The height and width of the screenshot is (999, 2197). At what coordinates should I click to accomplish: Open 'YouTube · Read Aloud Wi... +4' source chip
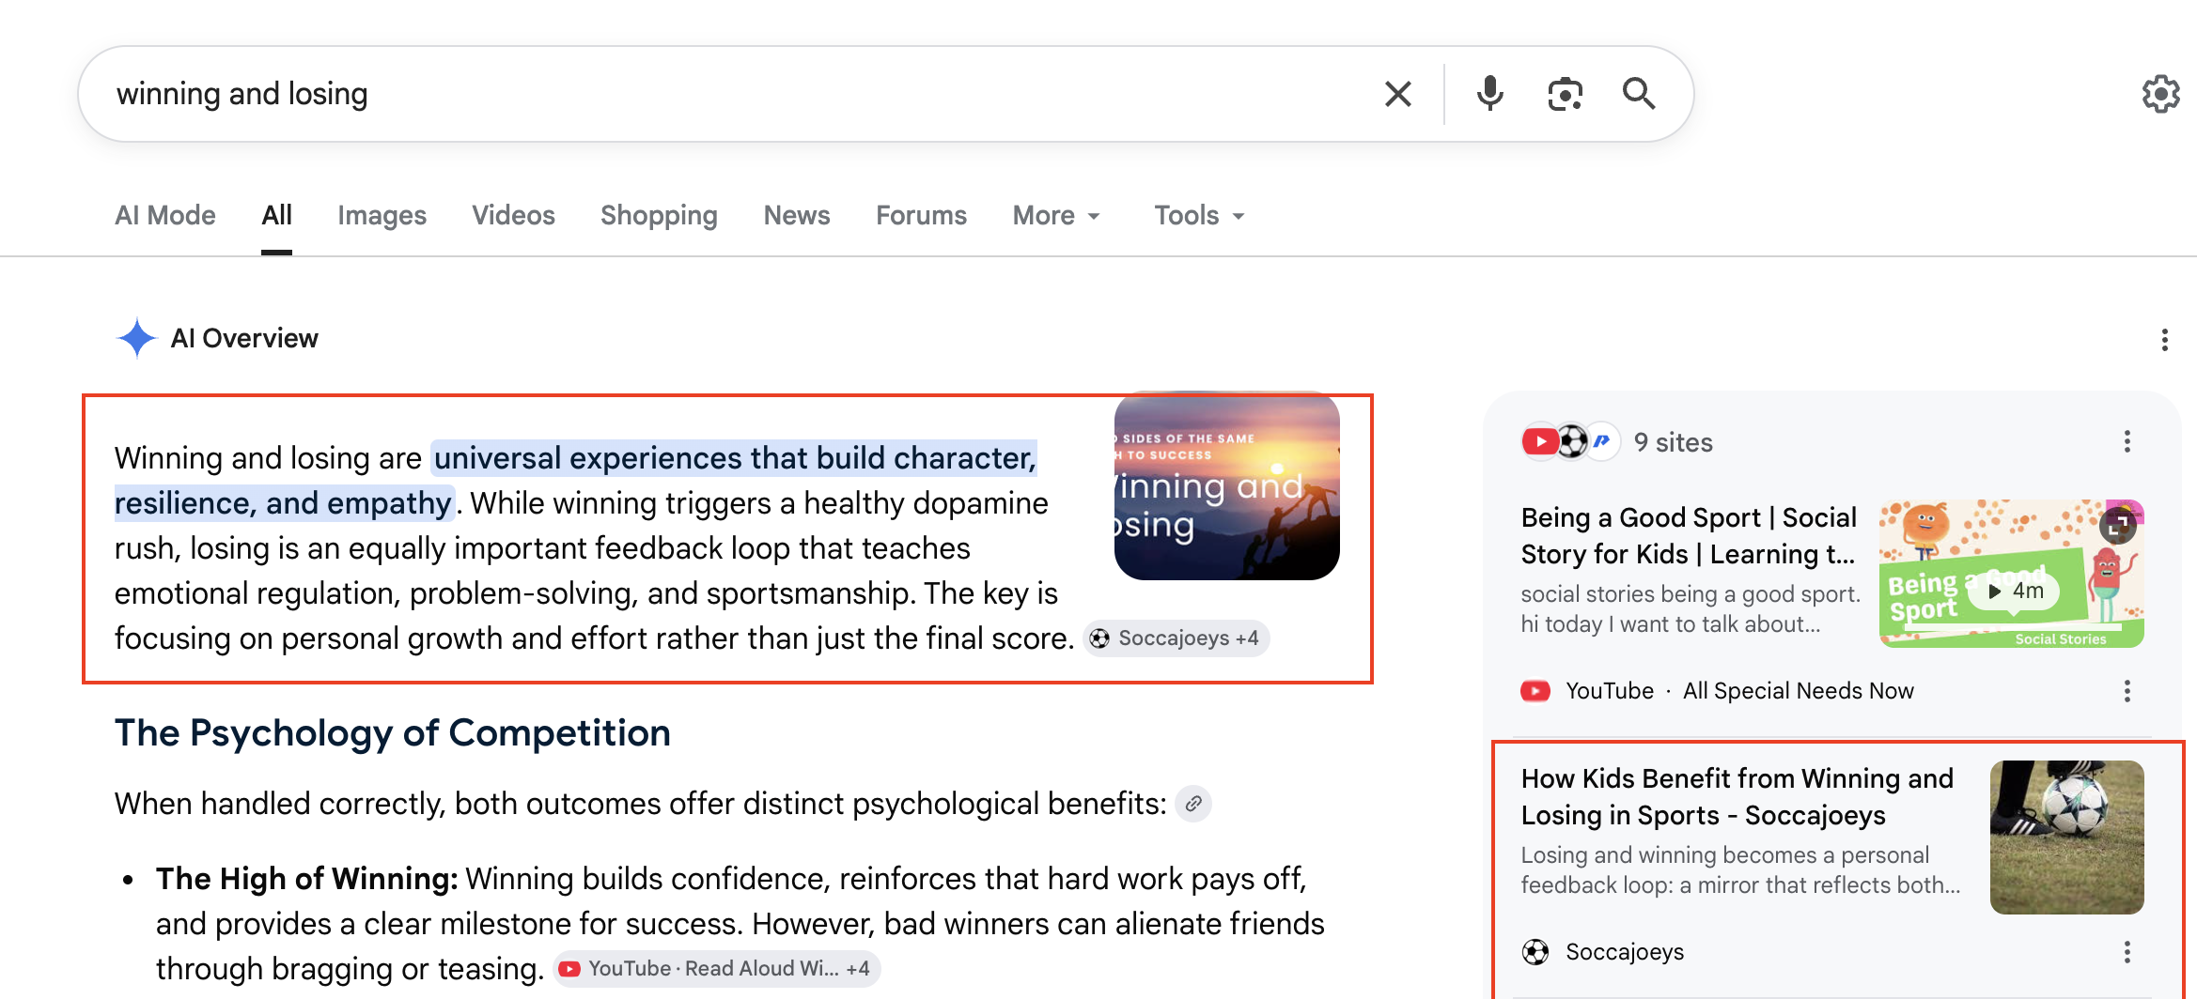[x=717, y=969]
